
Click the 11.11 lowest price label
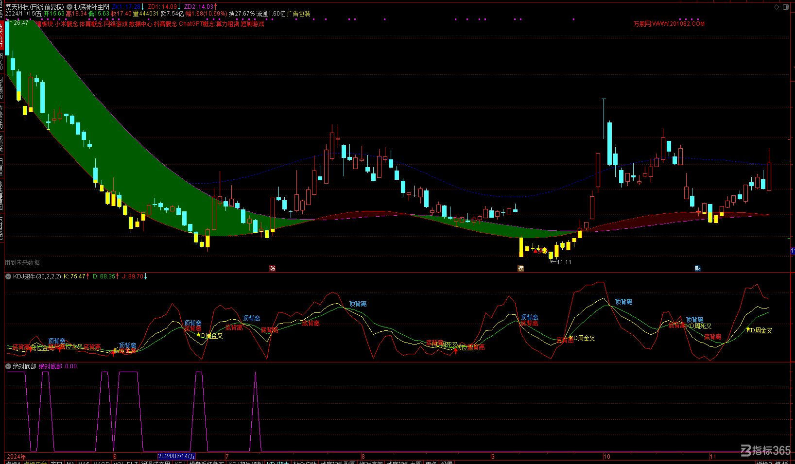click(x=564, y=262)
